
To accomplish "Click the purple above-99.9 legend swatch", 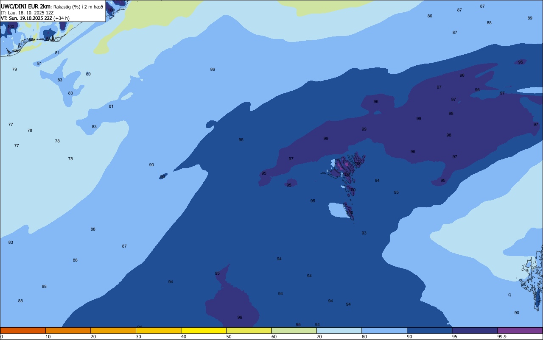I will pyautogui.click(x=520, y=330).
